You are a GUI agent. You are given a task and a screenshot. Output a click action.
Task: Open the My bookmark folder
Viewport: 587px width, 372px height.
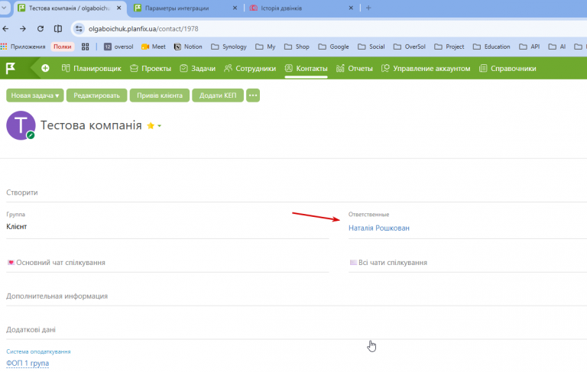265,47
